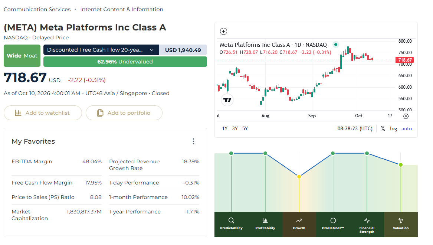Image resolution: width=433 pixels, height=245 pixels.
Task: Click Price to Sales (PS) Ratio label
Action: tap(43, 197)
